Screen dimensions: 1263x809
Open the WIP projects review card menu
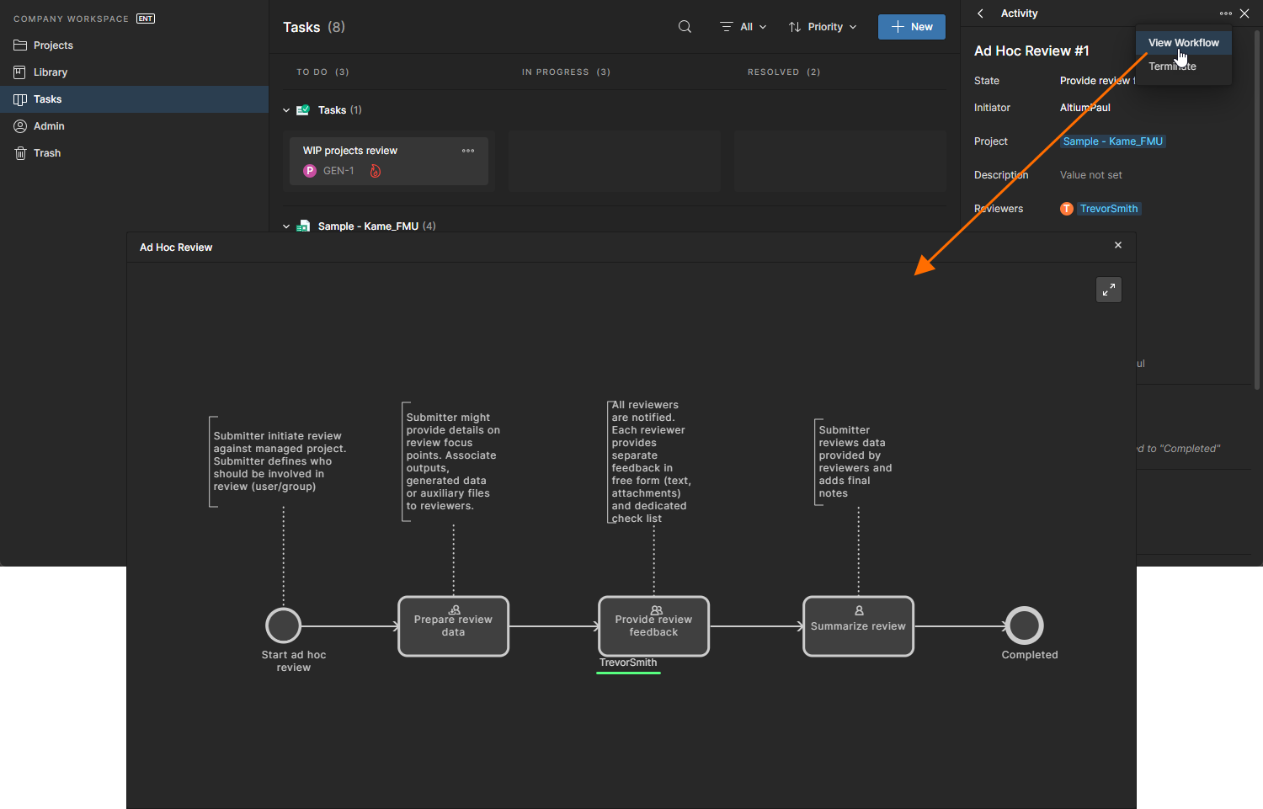[468, 151]
